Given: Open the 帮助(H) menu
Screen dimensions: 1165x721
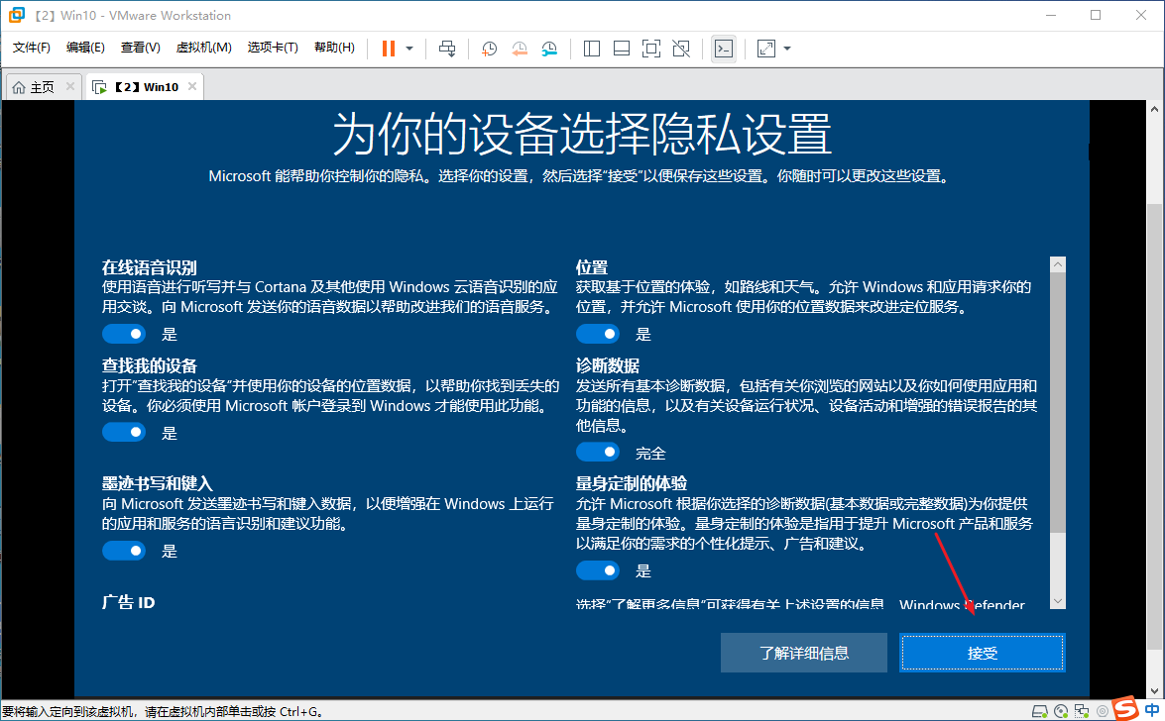Looking at the screenshot, I should pyautogui.click(x=334, y=48).
